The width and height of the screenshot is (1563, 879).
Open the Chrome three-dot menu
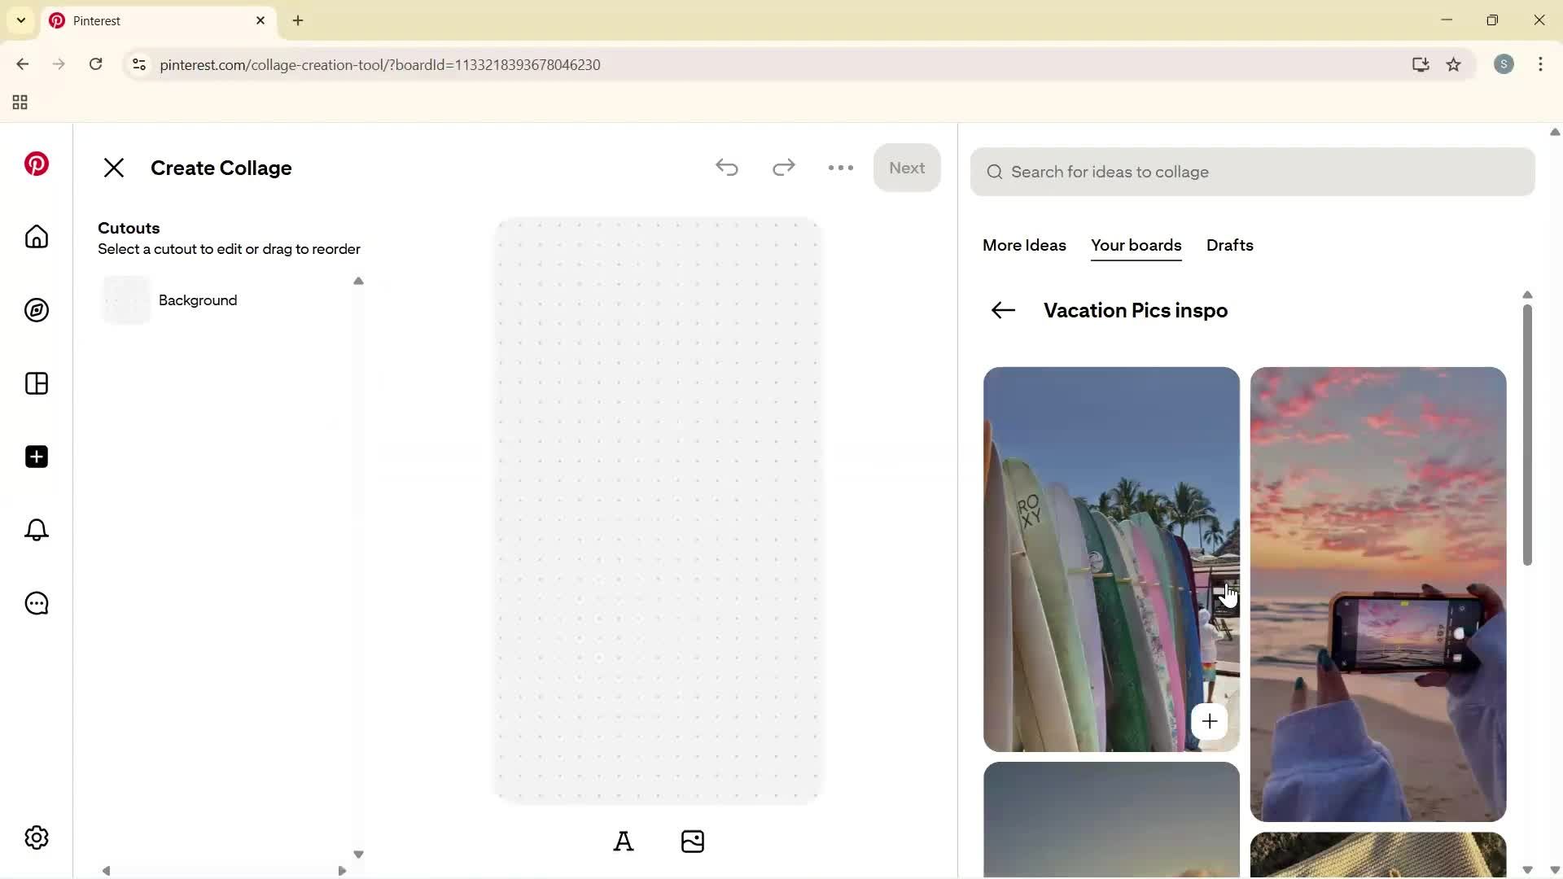click(1541, 64)
